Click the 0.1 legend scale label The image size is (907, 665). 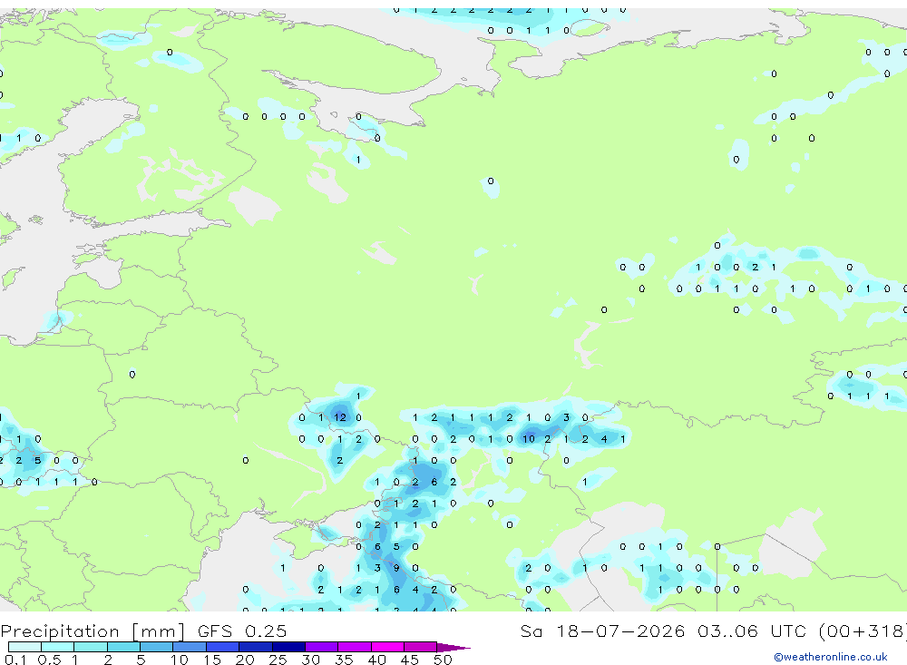click(x=15, y=660)
